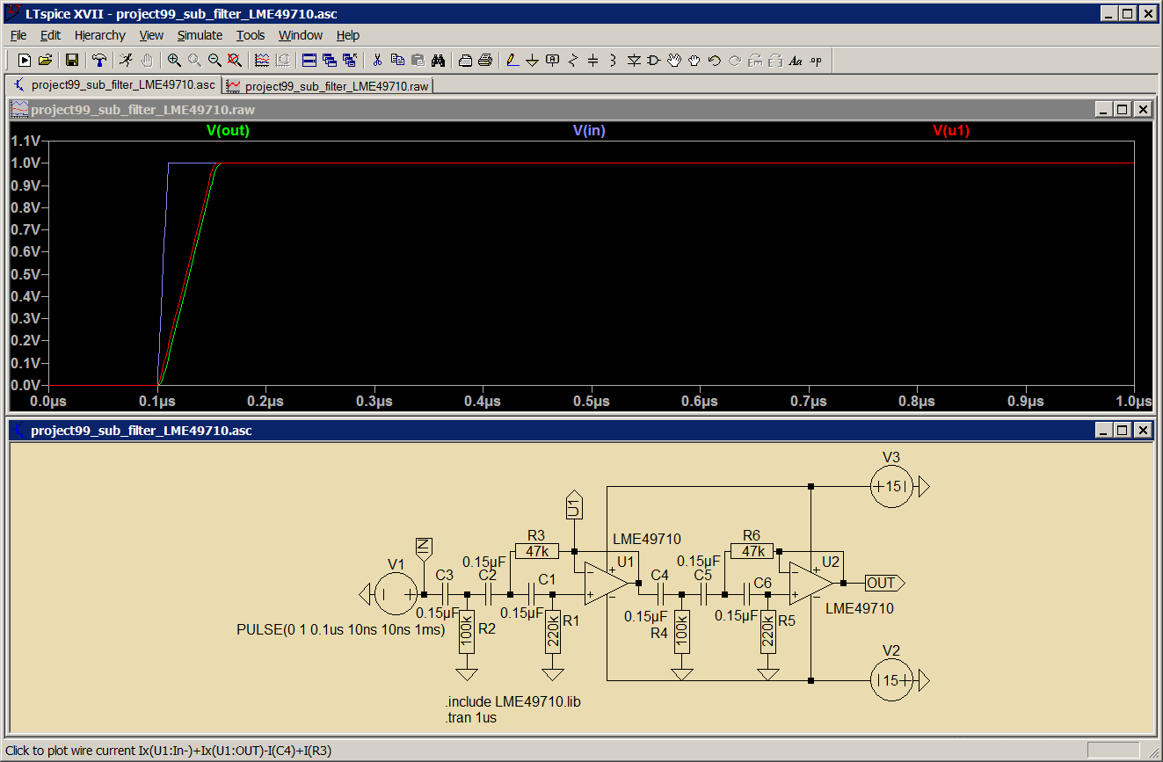The height and width of the screenshot is (762, 1163).
Task: Select the R6 47k resistor
Action: (x=752, y=551)
